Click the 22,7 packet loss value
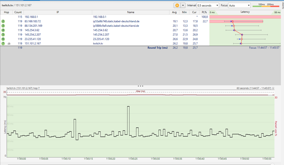The height and width of the screenshot is (165, 284). click(205, 21)
